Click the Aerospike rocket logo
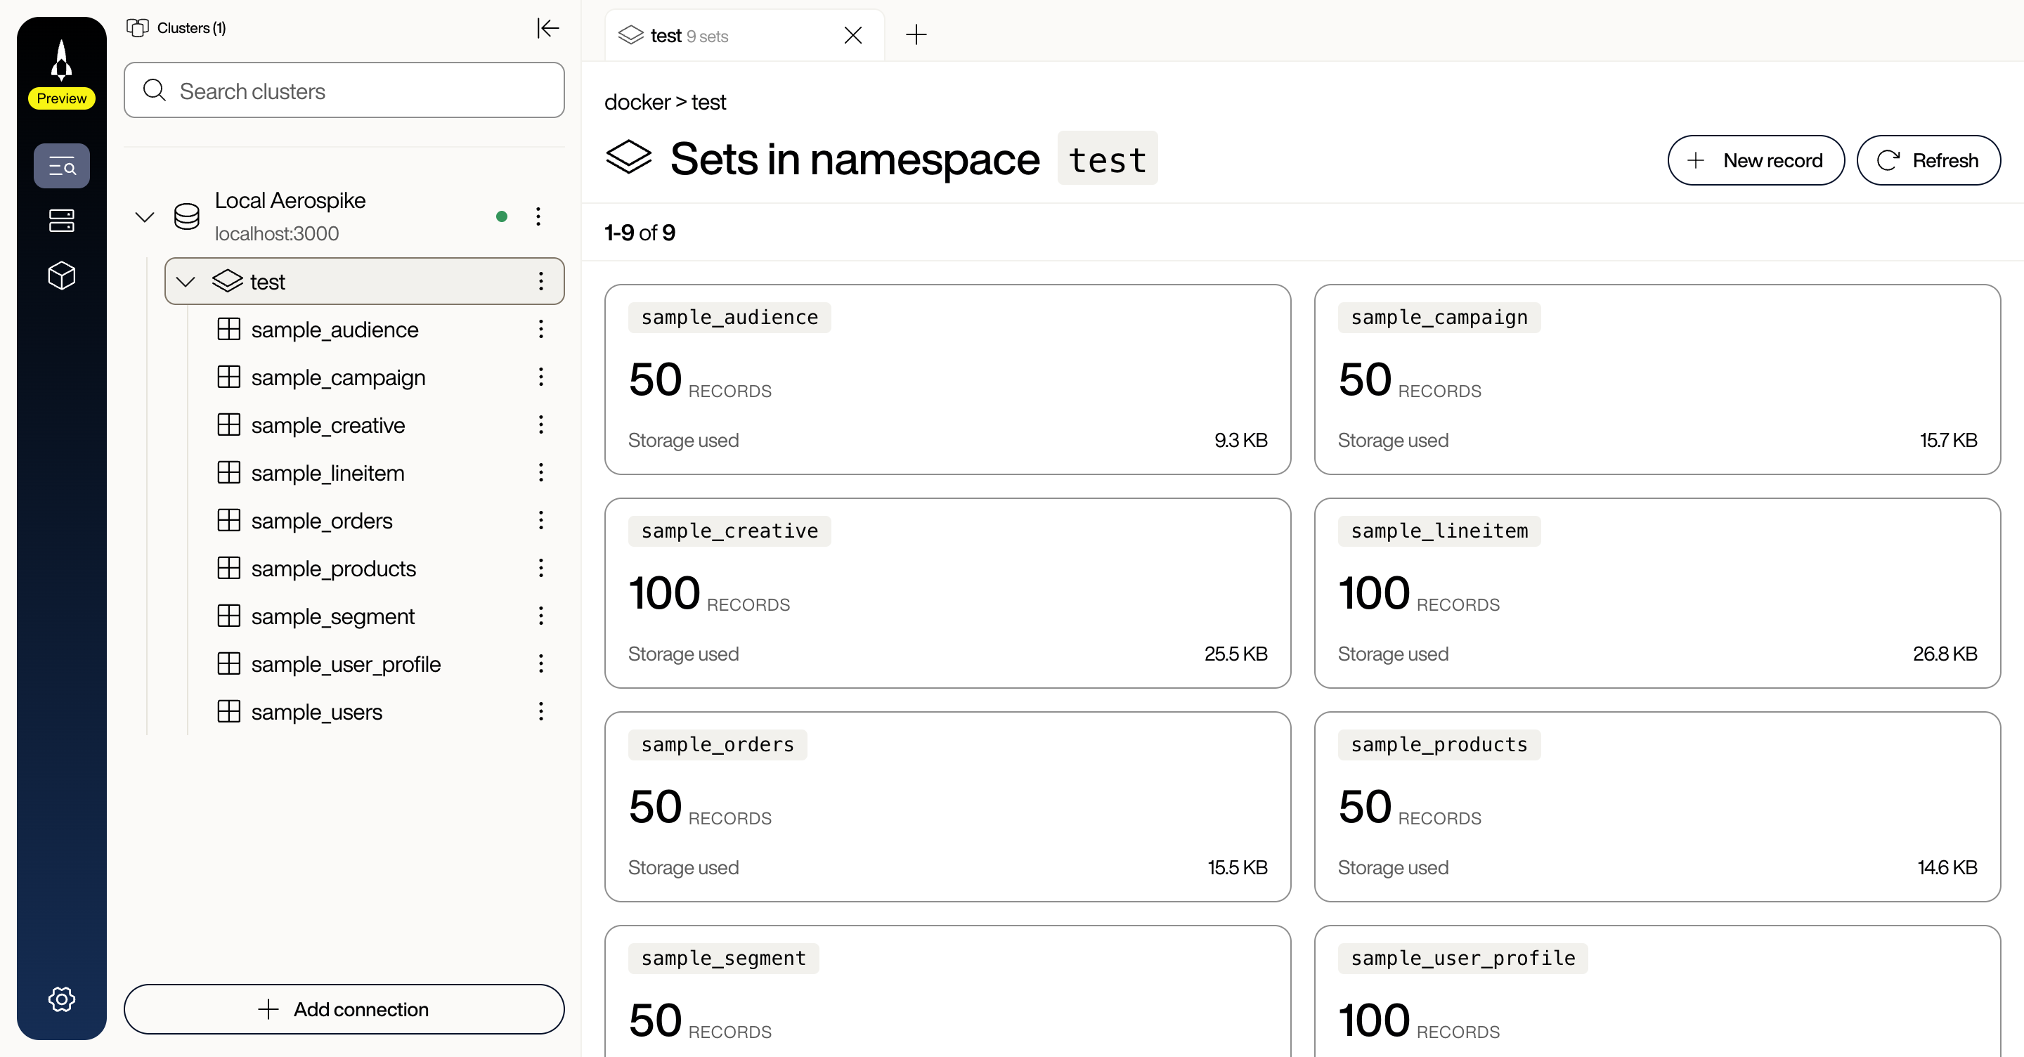The image size is (2024, 1057). (61, 60)
